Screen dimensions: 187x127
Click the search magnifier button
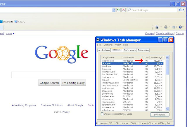(180, 10)
